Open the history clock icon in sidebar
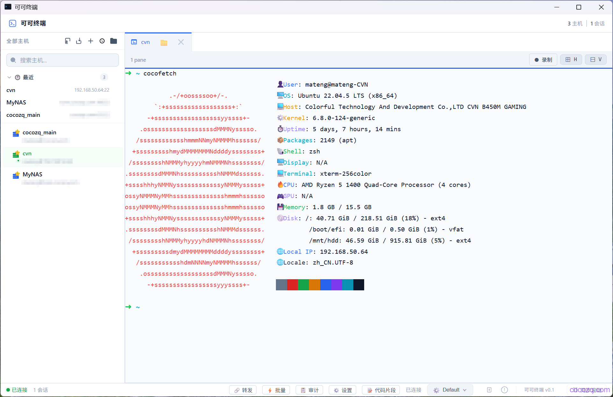 click(102, 41)
